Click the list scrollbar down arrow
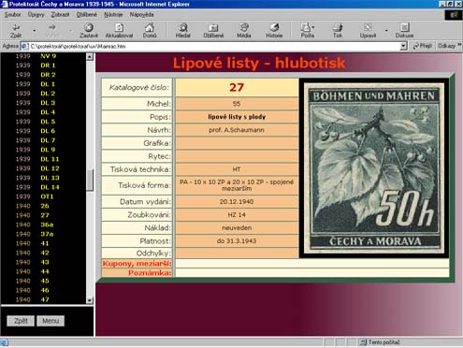 coord(90,300)
